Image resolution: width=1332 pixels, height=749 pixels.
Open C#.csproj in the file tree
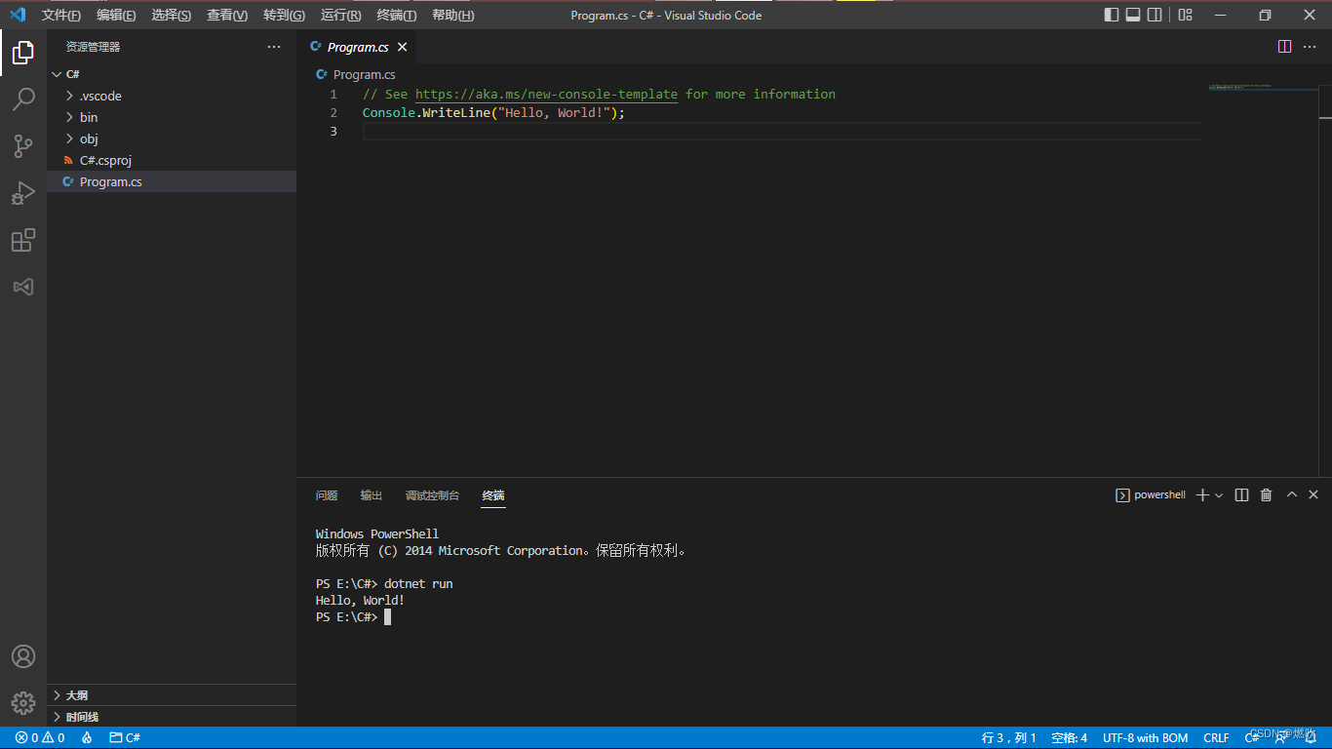tap(172, 160)
